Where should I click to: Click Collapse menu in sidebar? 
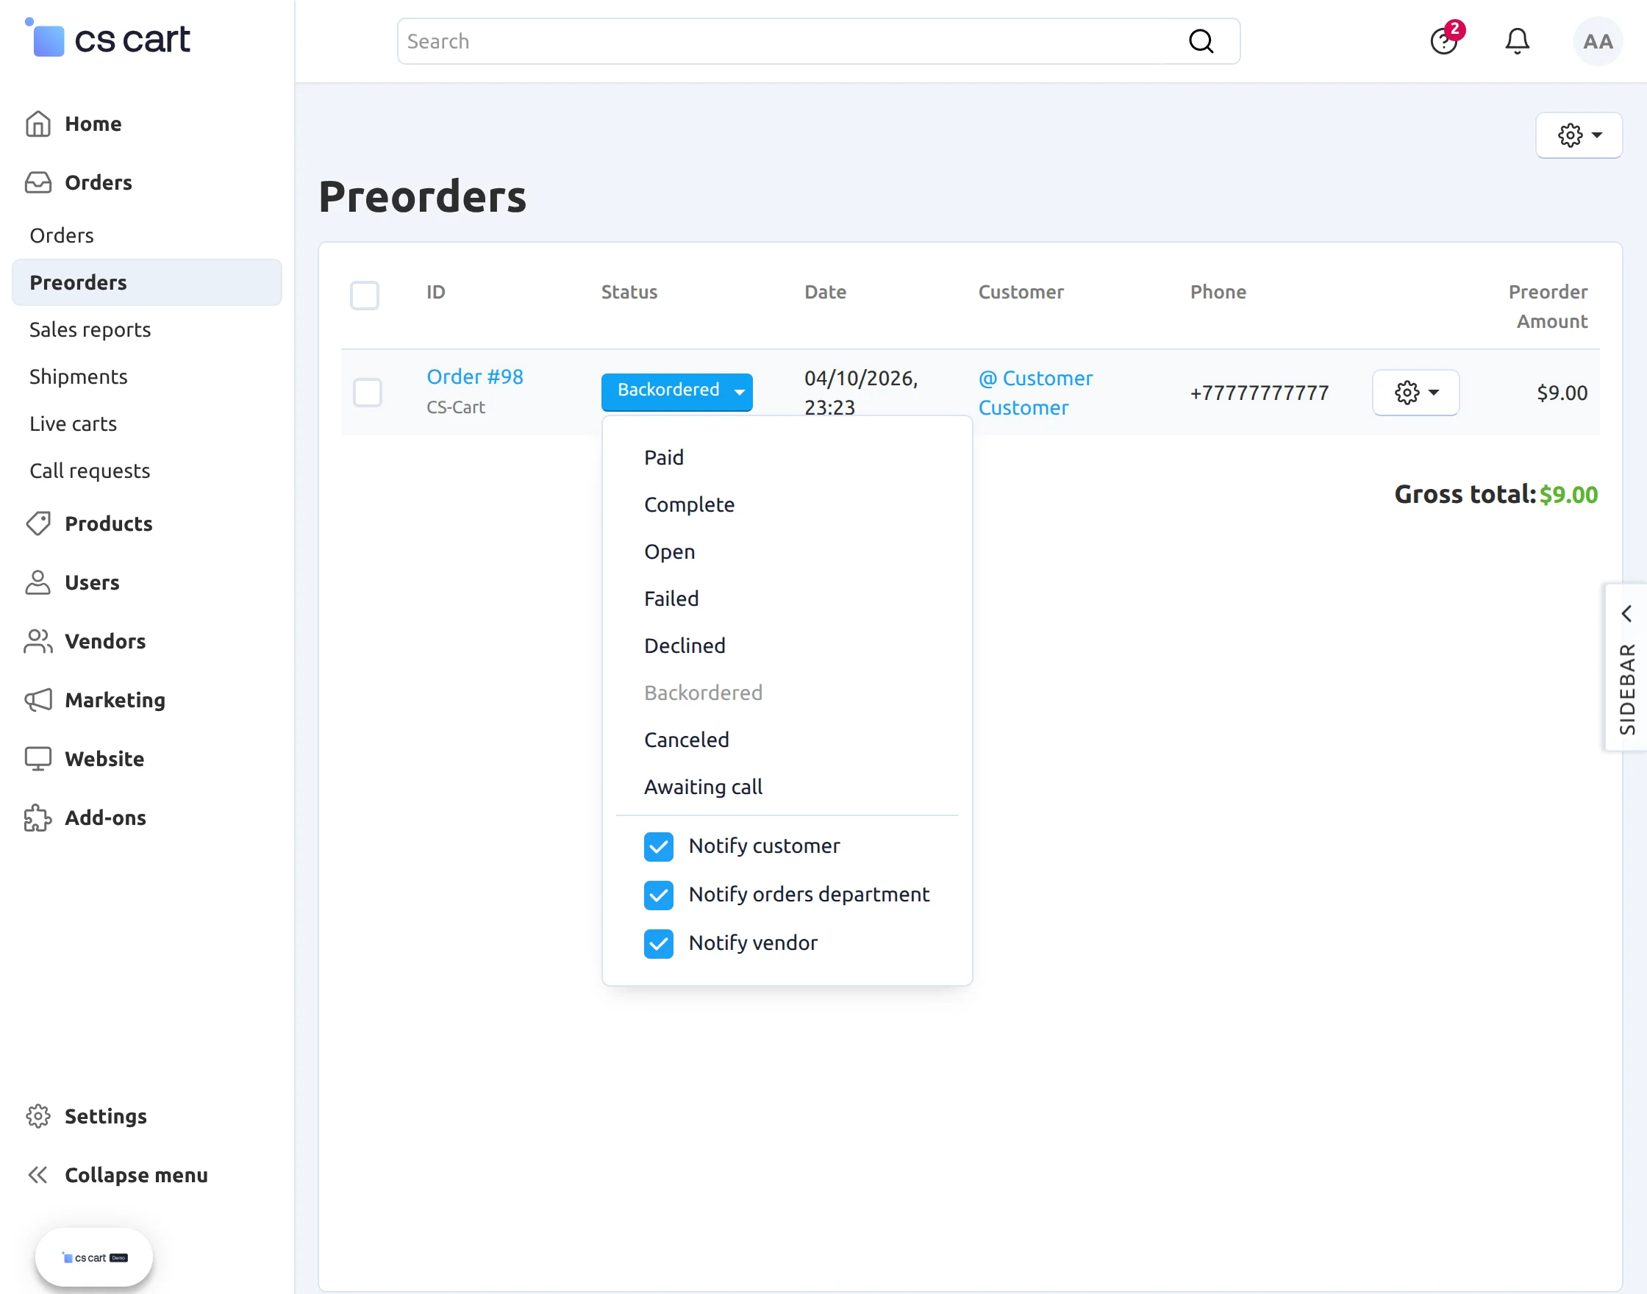click(x=135, y=1175)
